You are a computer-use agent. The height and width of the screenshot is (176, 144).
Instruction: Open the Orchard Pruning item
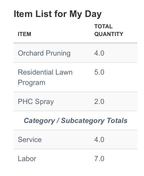click(44, 53)
